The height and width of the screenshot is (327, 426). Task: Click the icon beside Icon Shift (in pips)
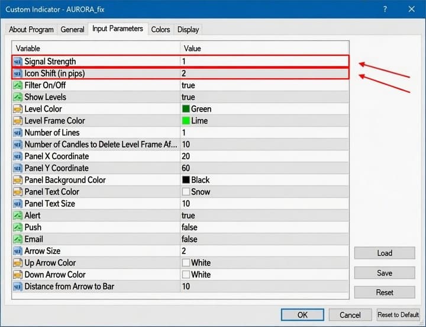18,73
